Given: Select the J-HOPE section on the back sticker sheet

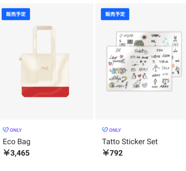Looking at the screenshot, I should [x=133, y=39].
